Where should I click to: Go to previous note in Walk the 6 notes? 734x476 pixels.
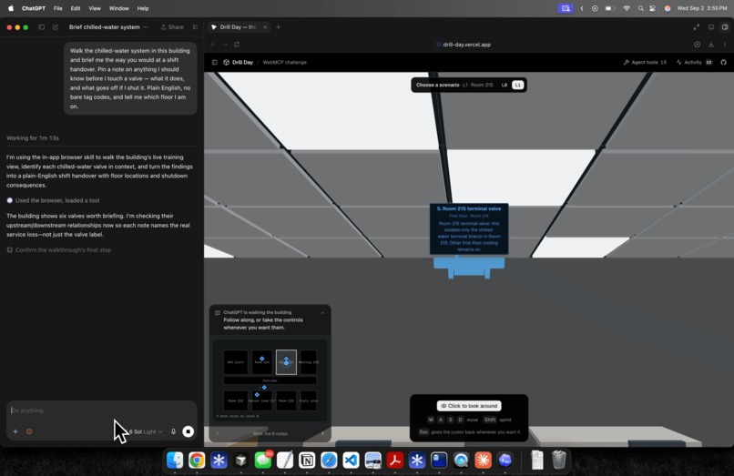click(218, 433)
